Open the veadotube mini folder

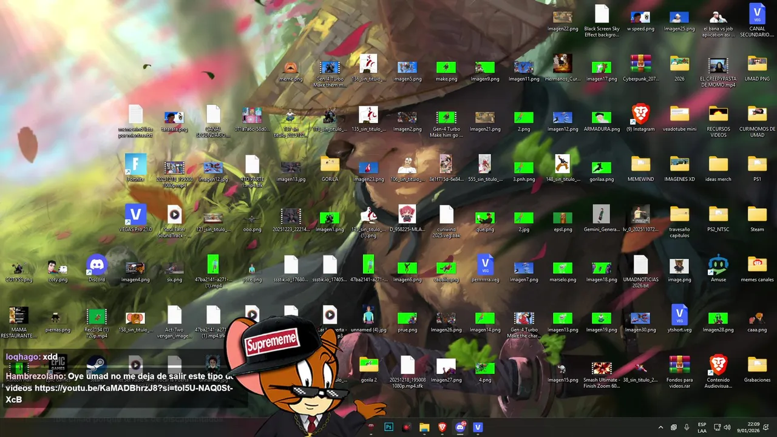pos(679,118)
